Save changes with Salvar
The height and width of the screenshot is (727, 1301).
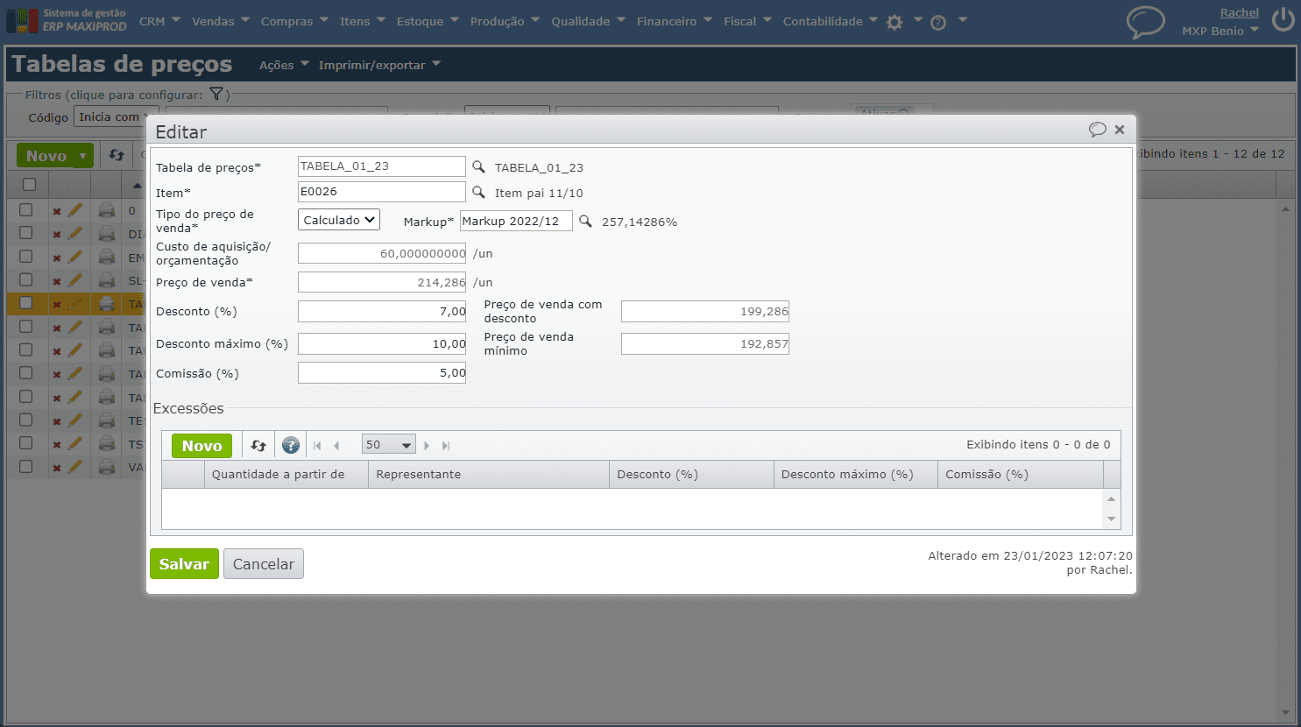pos(184,564)
